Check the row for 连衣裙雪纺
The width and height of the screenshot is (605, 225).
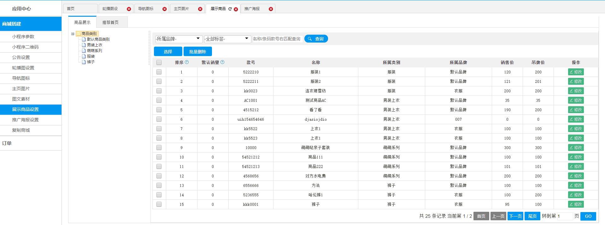[159, 91]
